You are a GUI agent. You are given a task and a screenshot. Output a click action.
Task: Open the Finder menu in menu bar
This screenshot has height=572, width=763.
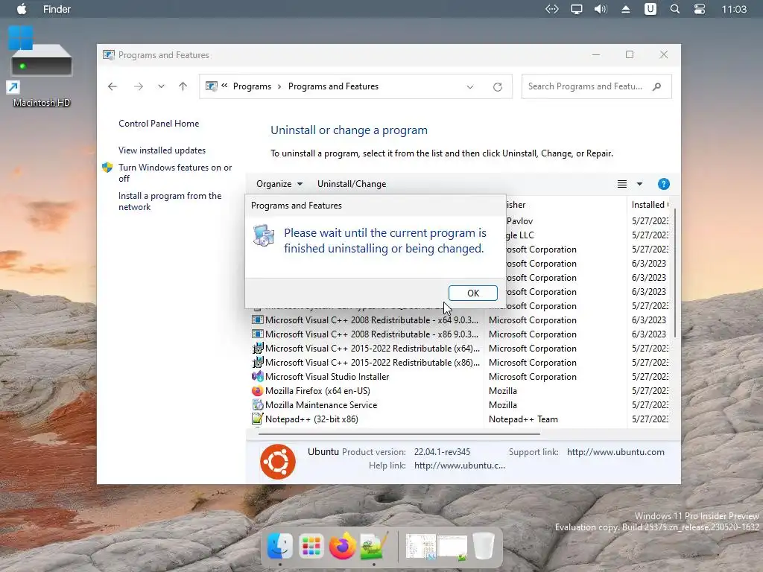pos(57,9)
